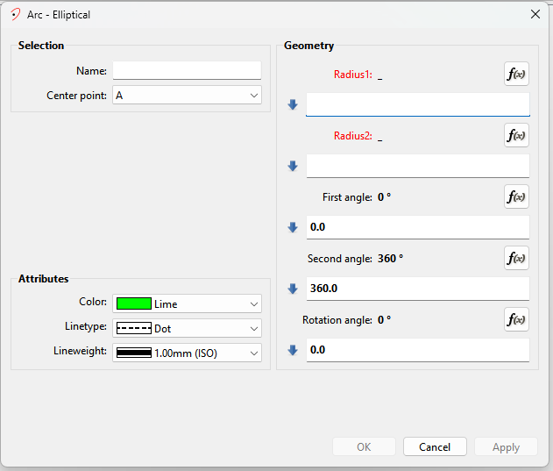Image resolution: width=553 pixels, height=471 pixels.
Task: Open the Linetype dropdown showing Dot
Action: (x=253, y=328)
